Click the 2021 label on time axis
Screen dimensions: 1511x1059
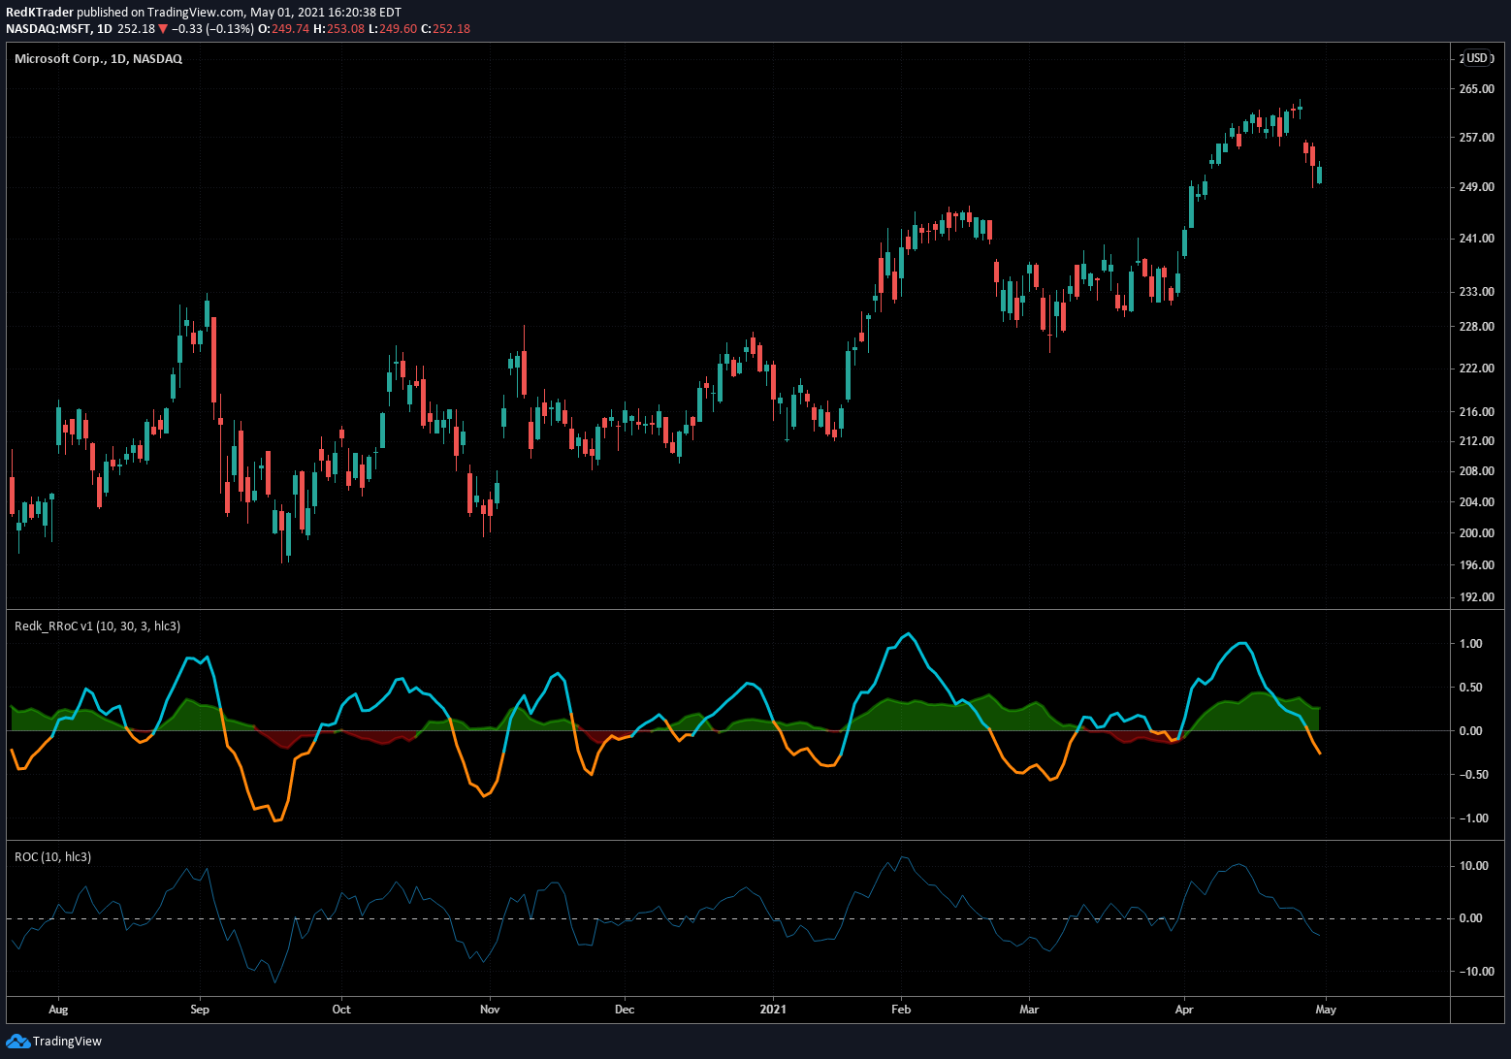(774, 1010)
